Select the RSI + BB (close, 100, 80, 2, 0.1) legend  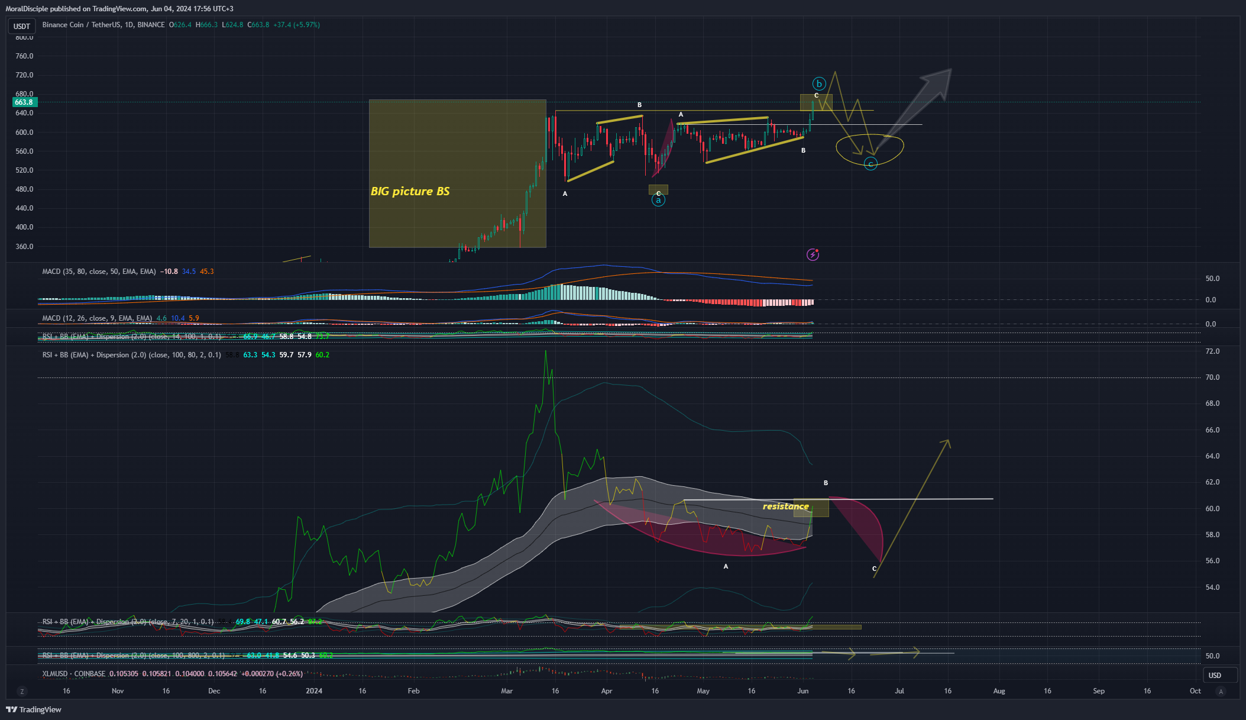pos(131,355)
